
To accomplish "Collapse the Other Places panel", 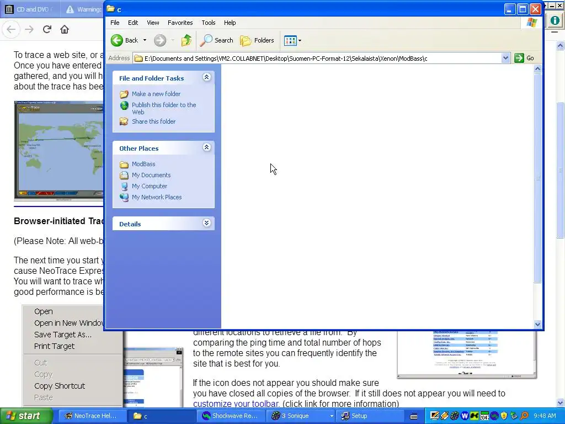I will click(206, 147).
